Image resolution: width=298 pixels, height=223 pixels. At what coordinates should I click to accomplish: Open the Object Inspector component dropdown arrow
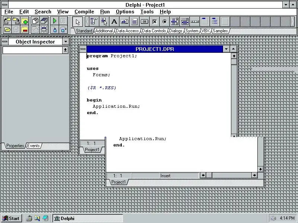tap(65, 50)
